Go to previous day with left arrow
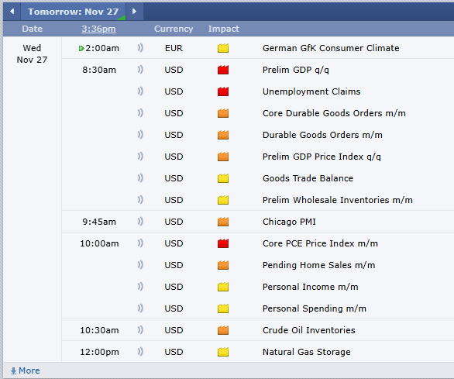The width and height of the screenshot is (454, 379). (12, 12)
